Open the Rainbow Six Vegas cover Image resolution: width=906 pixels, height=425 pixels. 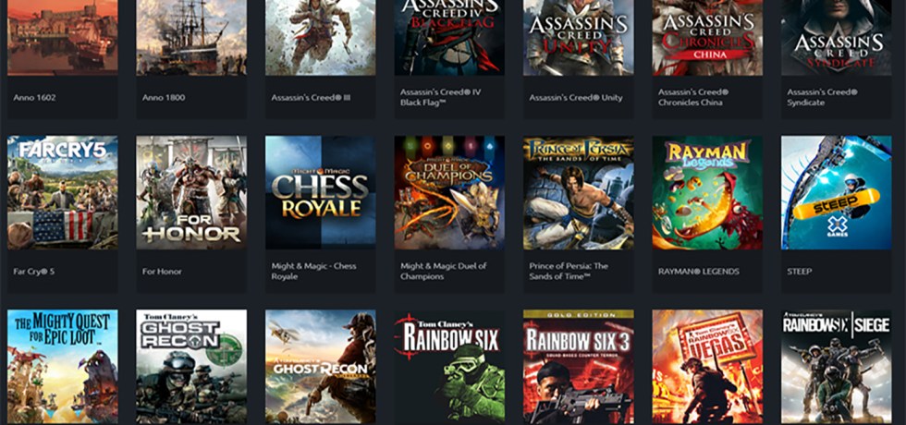pos(707,366)
